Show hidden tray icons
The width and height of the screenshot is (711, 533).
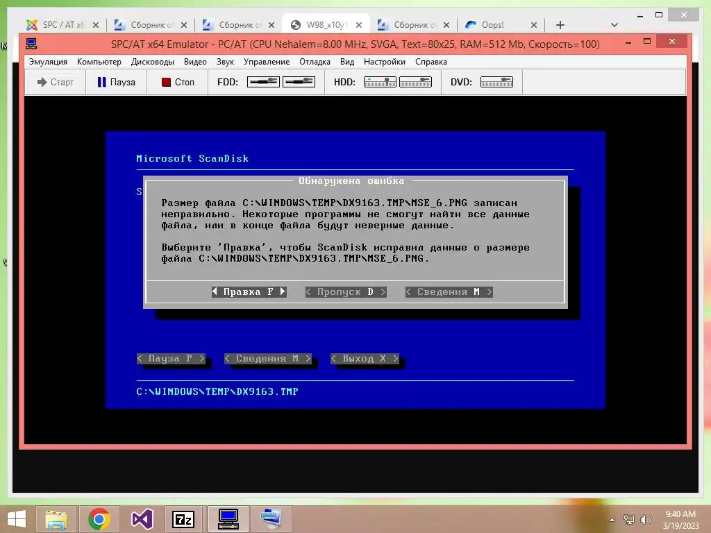coord(612,520)
